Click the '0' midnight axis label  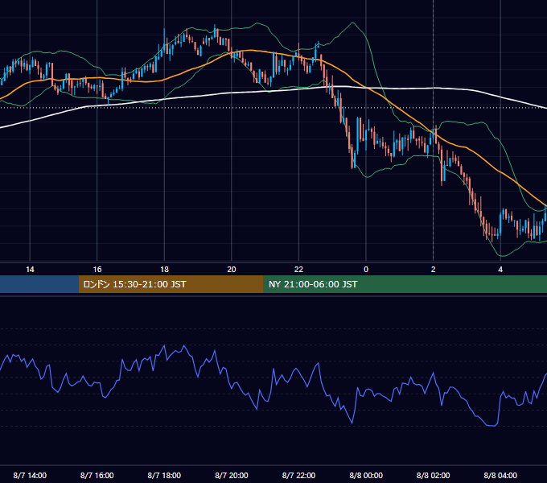366,270
